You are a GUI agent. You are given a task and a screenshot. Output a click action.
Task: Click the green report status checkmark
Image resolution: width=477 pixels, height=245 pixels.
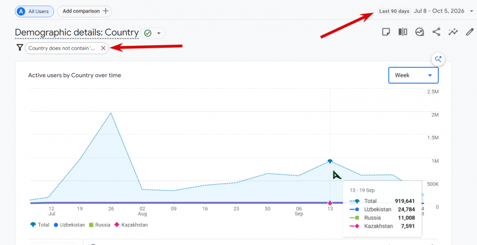(148, 33)
